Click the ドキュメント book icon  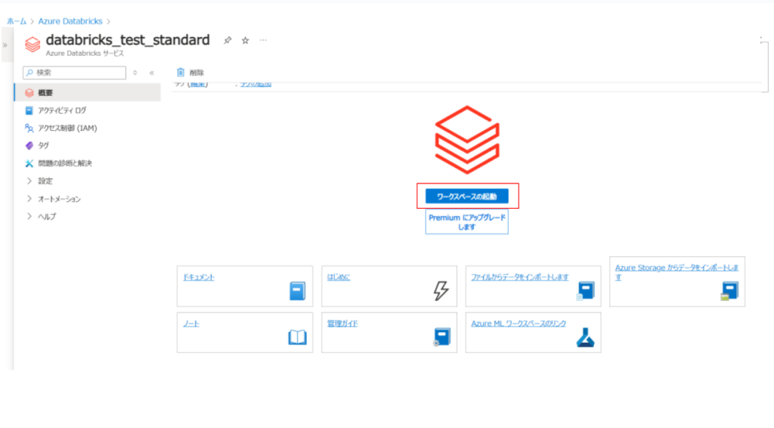tap(298, 291)
